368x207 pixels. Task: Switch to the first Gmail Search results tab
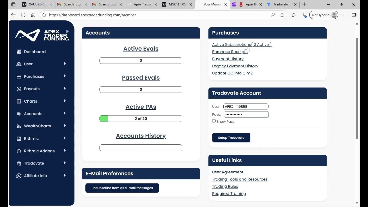coord(72,4)
